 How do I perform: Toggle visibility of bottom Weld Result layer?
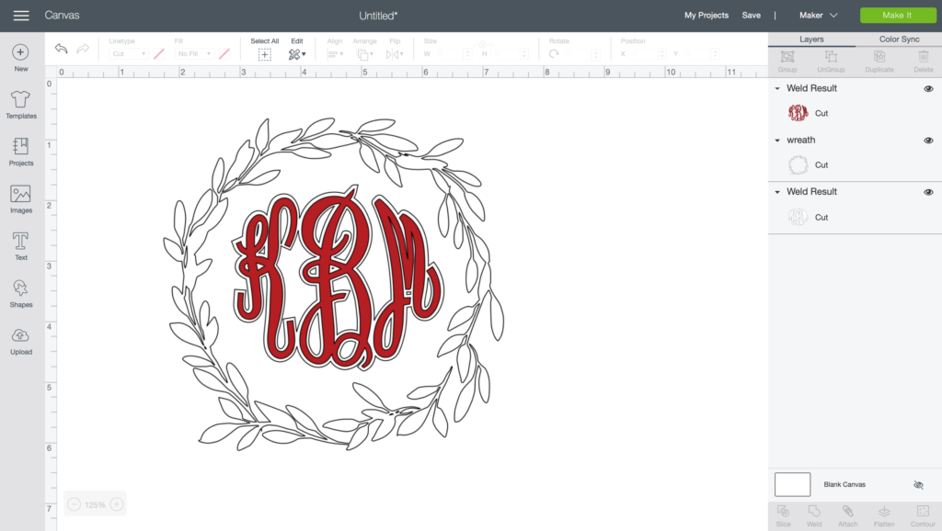click(928, 192)
